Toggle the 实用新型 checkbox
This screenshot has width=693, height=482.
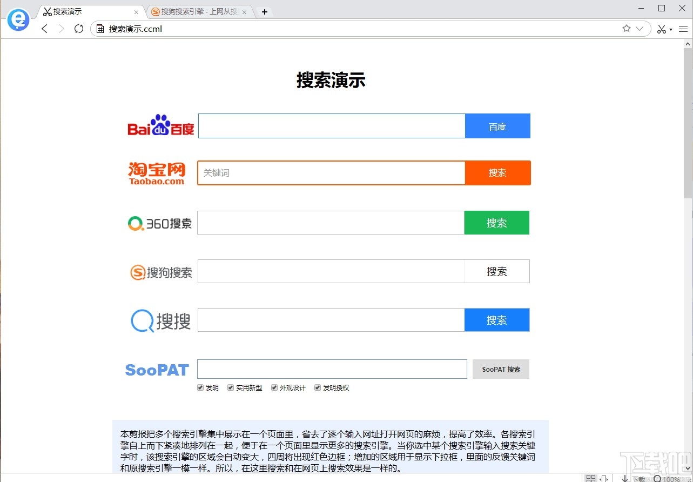(x=230, y=387)
